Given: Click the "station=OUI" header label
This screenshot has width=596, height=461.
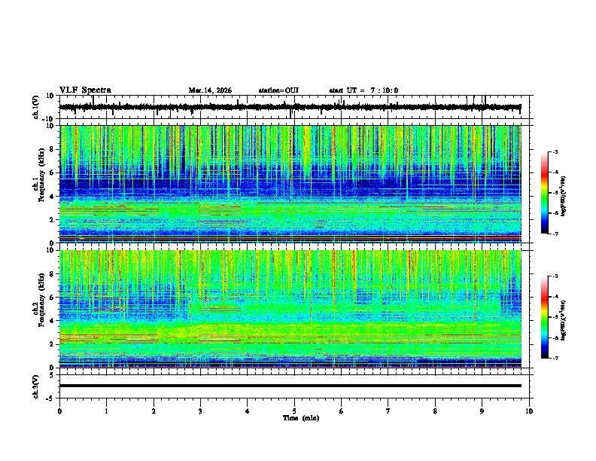Looking at the screenshot, I should click(278, 90).
